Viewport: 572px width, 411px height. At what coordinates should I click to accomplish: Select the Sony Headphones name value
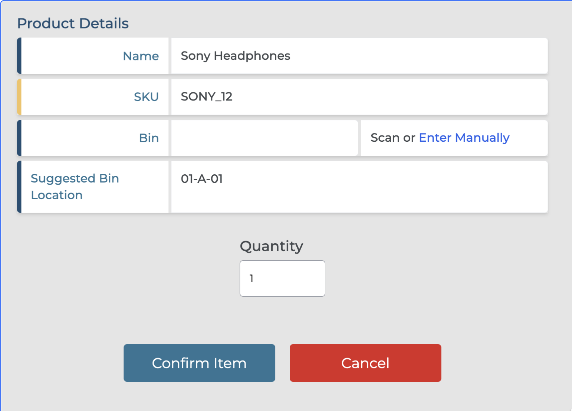pyautogui.click(x=235, y=56)
